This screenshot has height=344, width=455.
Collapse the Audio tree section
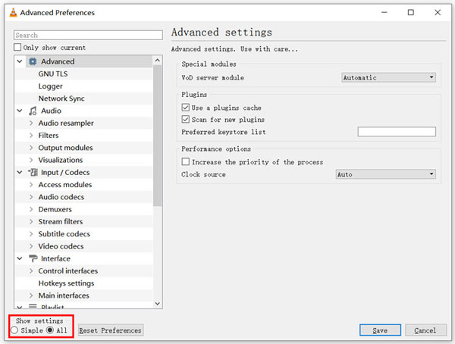[20, 111]
